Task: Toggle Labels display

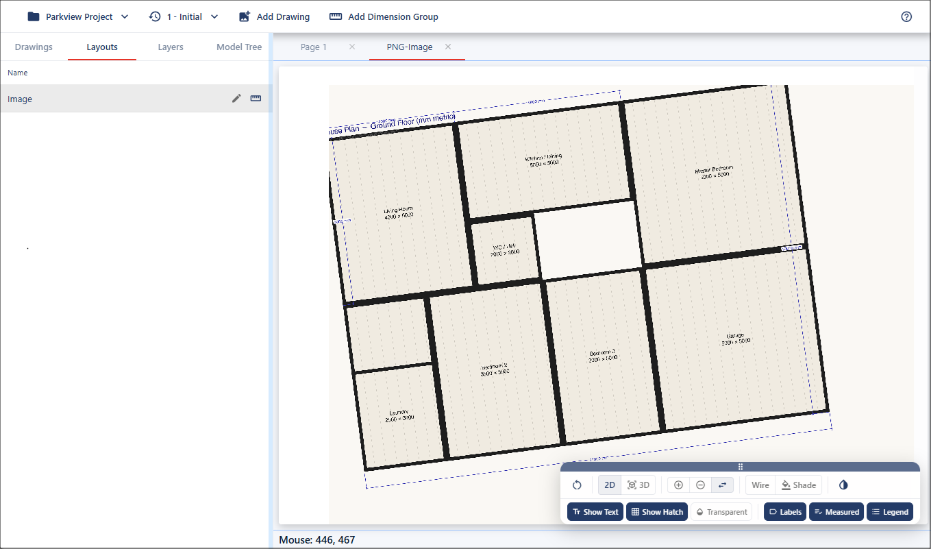Action: (785, 512)
